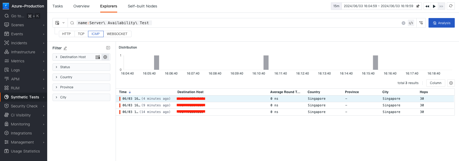Open the Self-built Nodes tab
459x161 pixels.
142,6
